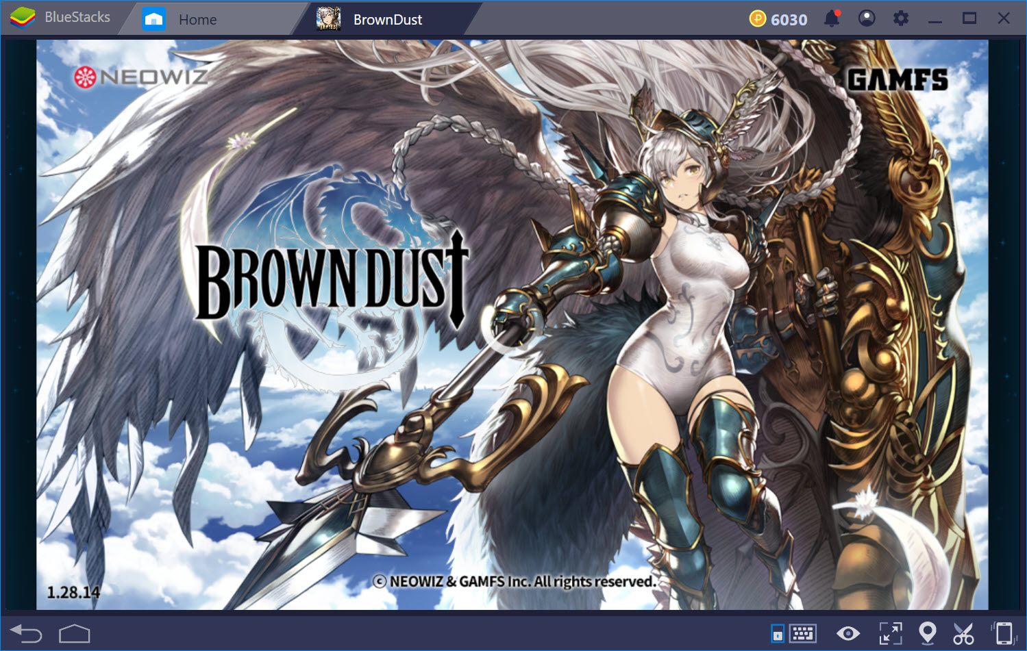The height and width of the screenshot is (651, 1027).
Task: Switch to the BrownDust tab
Action: pos(388,19)
